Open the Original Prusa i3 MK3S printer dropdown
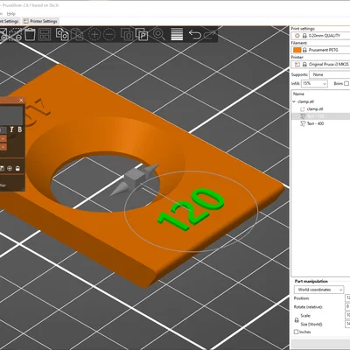This screenshot has width=350, height=350. 320,64
